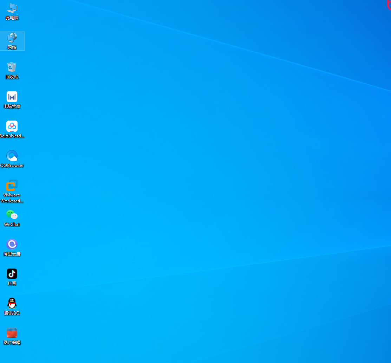Click the "WeChat" text label
Viewport: 391px width, 363px height.
[x=12, y=225]
